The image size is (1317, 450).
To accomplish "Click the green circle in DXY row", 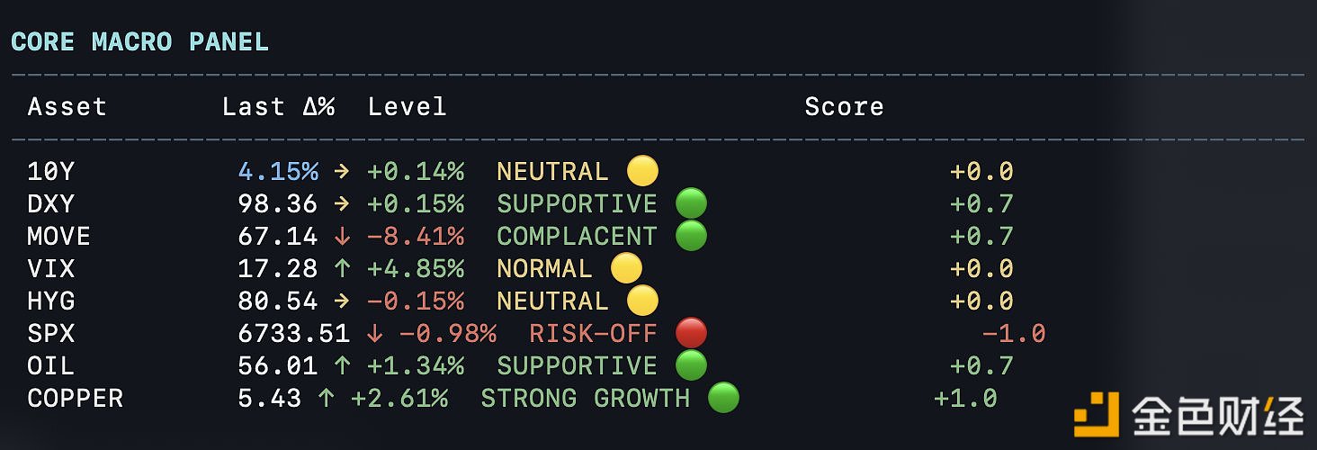I will [691, 203].
